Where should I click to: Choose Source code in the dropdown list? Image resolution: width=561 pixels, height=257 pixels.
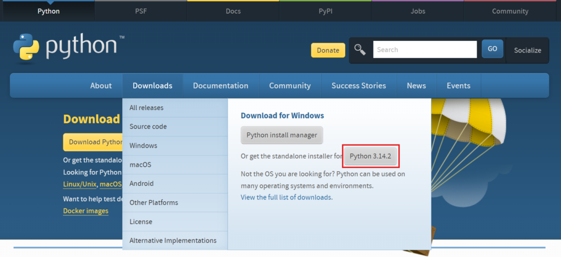tap(148, 127)
